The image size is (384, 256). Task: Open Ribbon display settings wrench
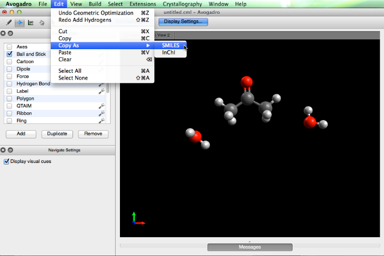(102, 113)
